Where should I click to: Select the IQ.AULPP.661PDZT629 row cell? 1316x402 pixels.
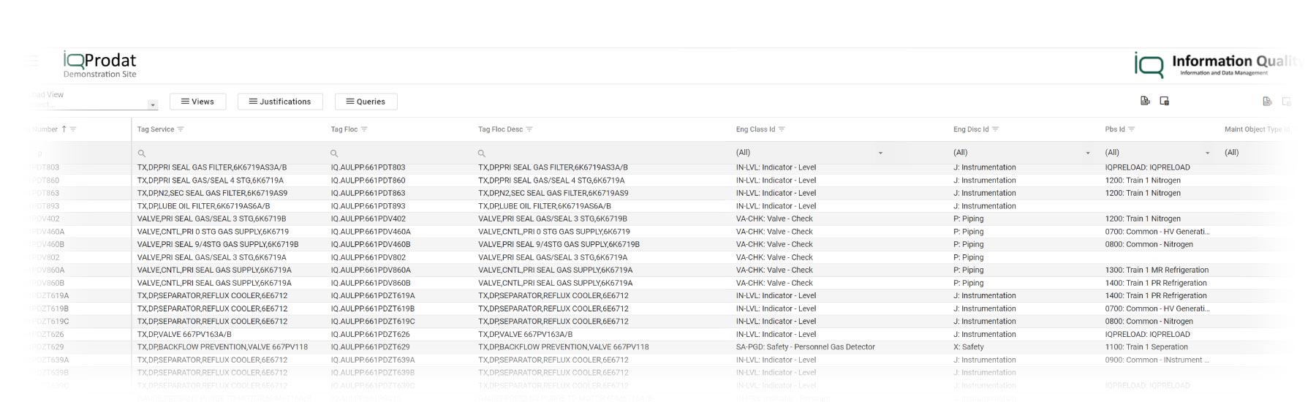[370, 347]
